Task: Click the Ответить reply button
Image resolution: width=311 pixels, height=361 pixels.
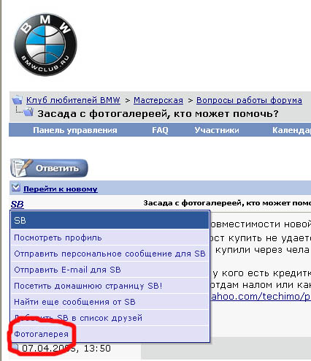Action: pos(49,168)
